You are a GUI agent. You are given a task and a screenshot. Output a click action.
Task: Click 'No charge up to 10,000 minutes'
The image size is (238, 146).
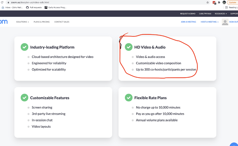(x=158, y=107)
